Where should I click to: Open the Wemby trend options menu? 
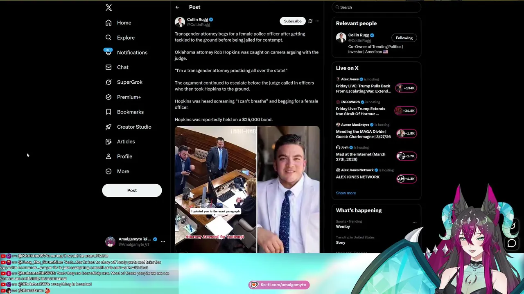415,223
